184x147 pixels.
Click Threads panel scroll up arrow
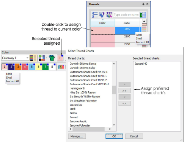144,21
